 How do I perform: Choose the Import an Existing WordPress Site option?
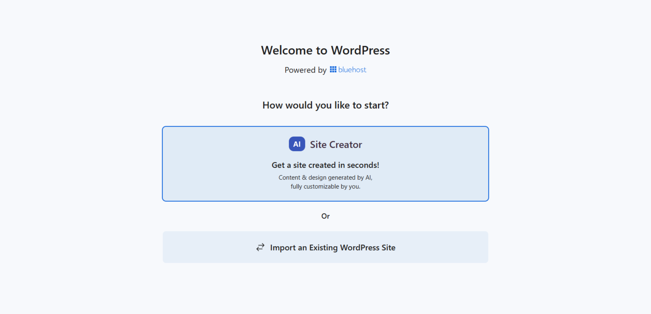click(x=325, y=247)
